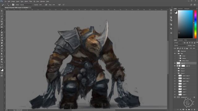Select the Horizontal Type tool
The image size is (198, 111).
click(x=2, y=51)
